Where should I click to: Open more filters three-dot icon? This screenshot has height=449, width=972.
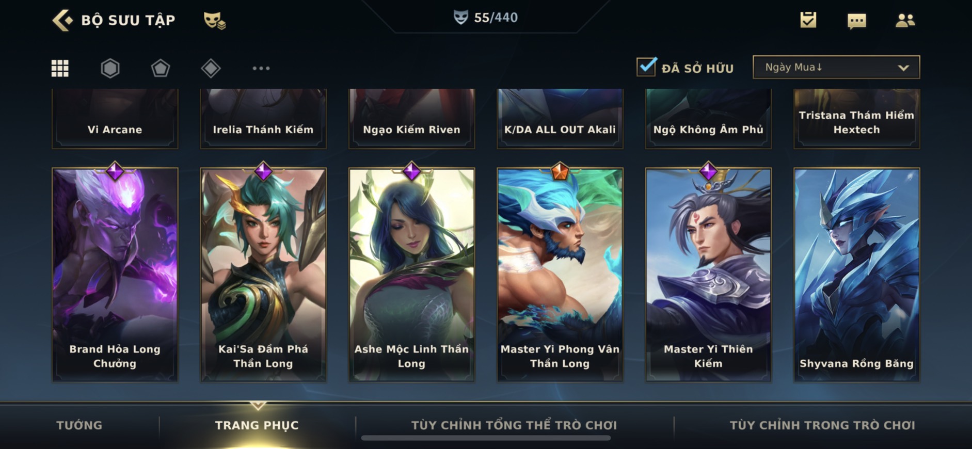(x=261, y=68)
